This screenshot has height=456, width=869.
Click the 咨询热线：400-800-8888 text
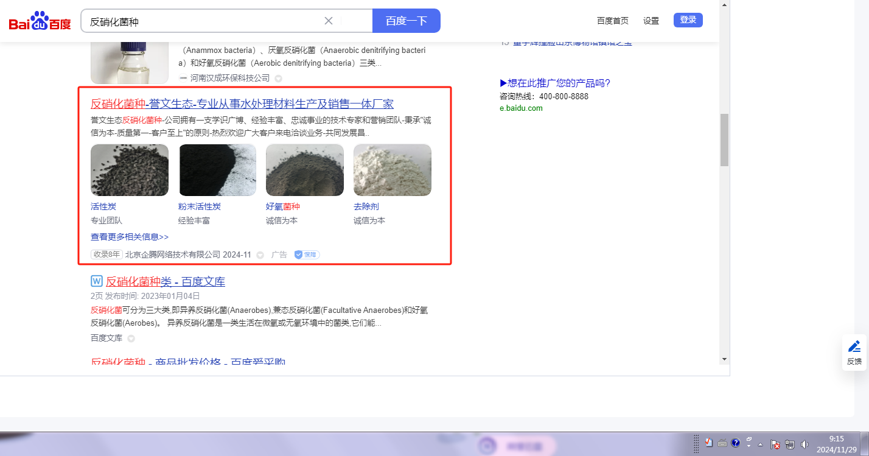tap(544, 96)
